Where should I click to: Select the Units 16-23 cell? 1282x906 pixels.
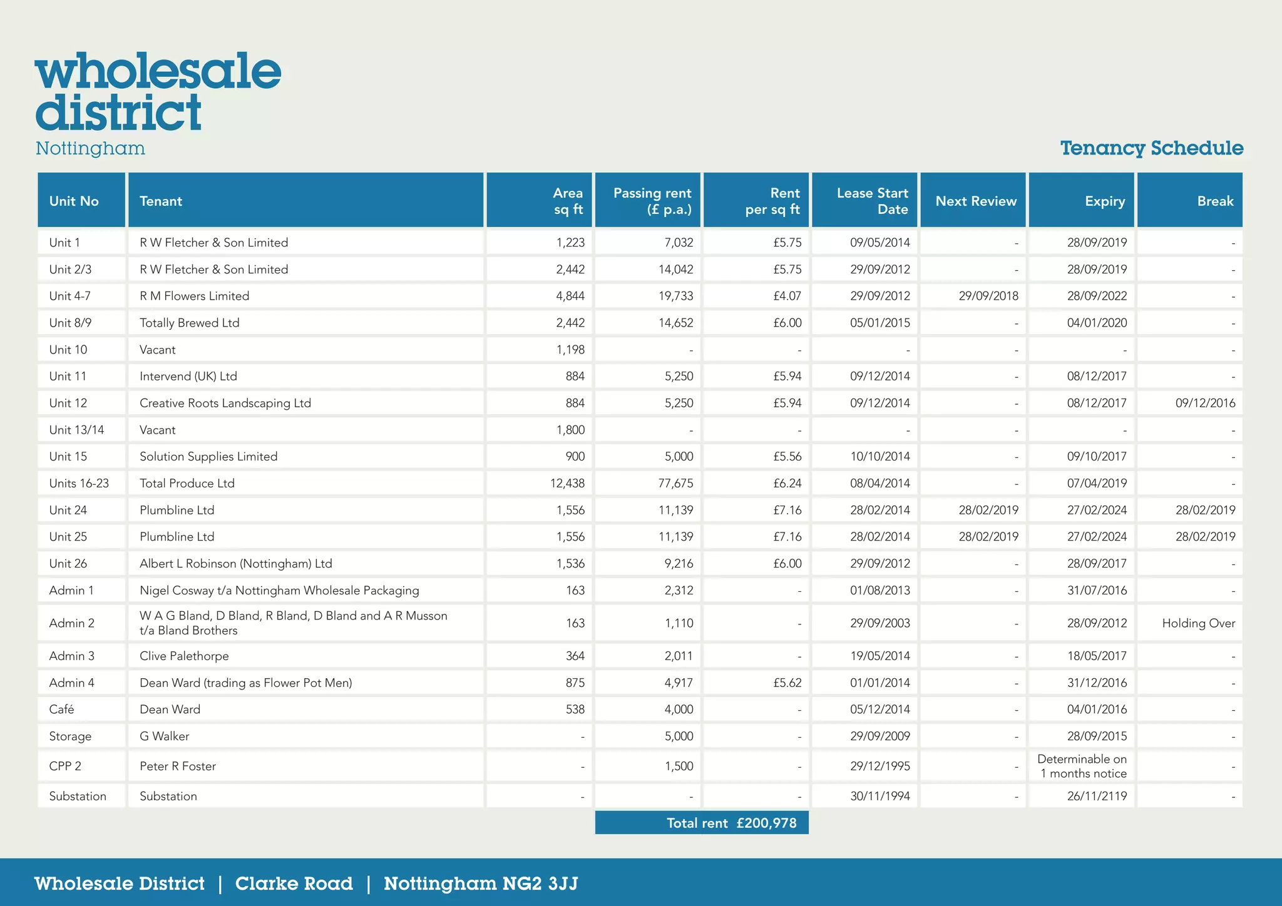point(79,483)
